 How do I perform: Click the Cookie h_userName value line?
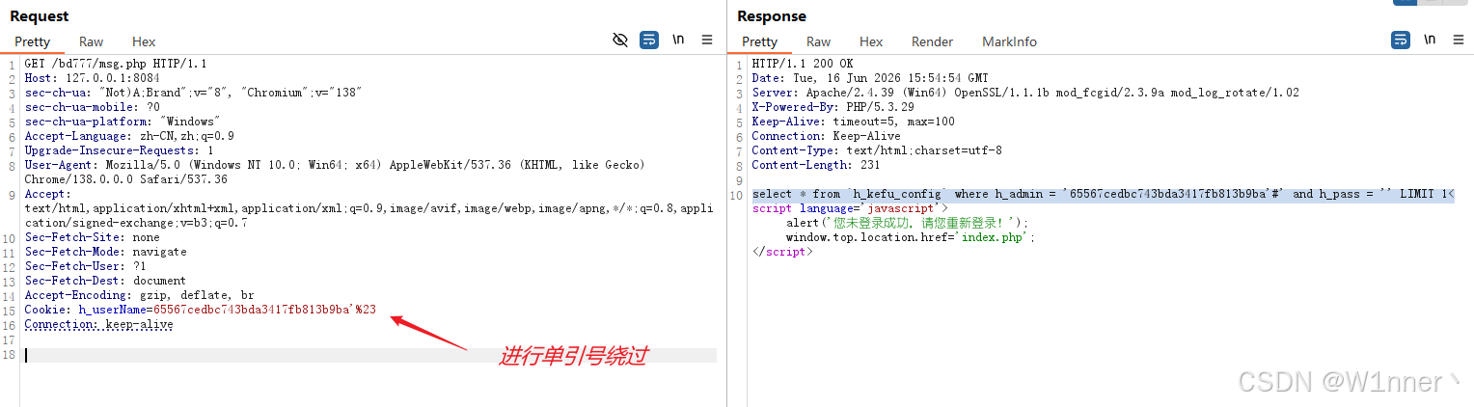201,310
